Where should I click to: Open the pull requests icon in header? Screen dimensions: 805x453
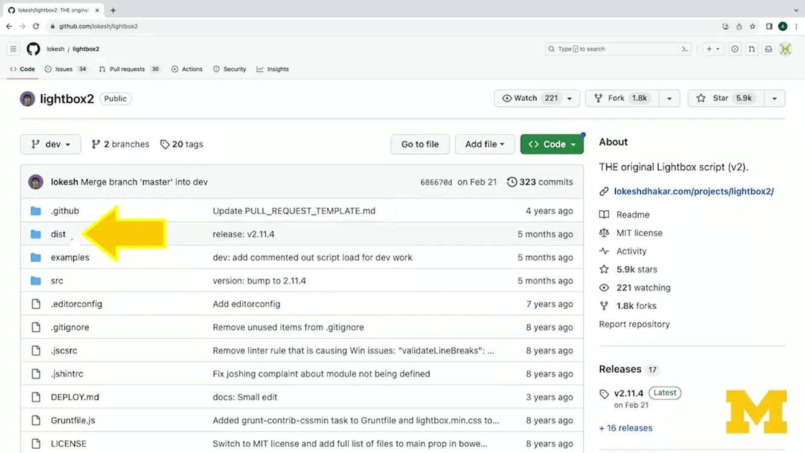(752, 49)
